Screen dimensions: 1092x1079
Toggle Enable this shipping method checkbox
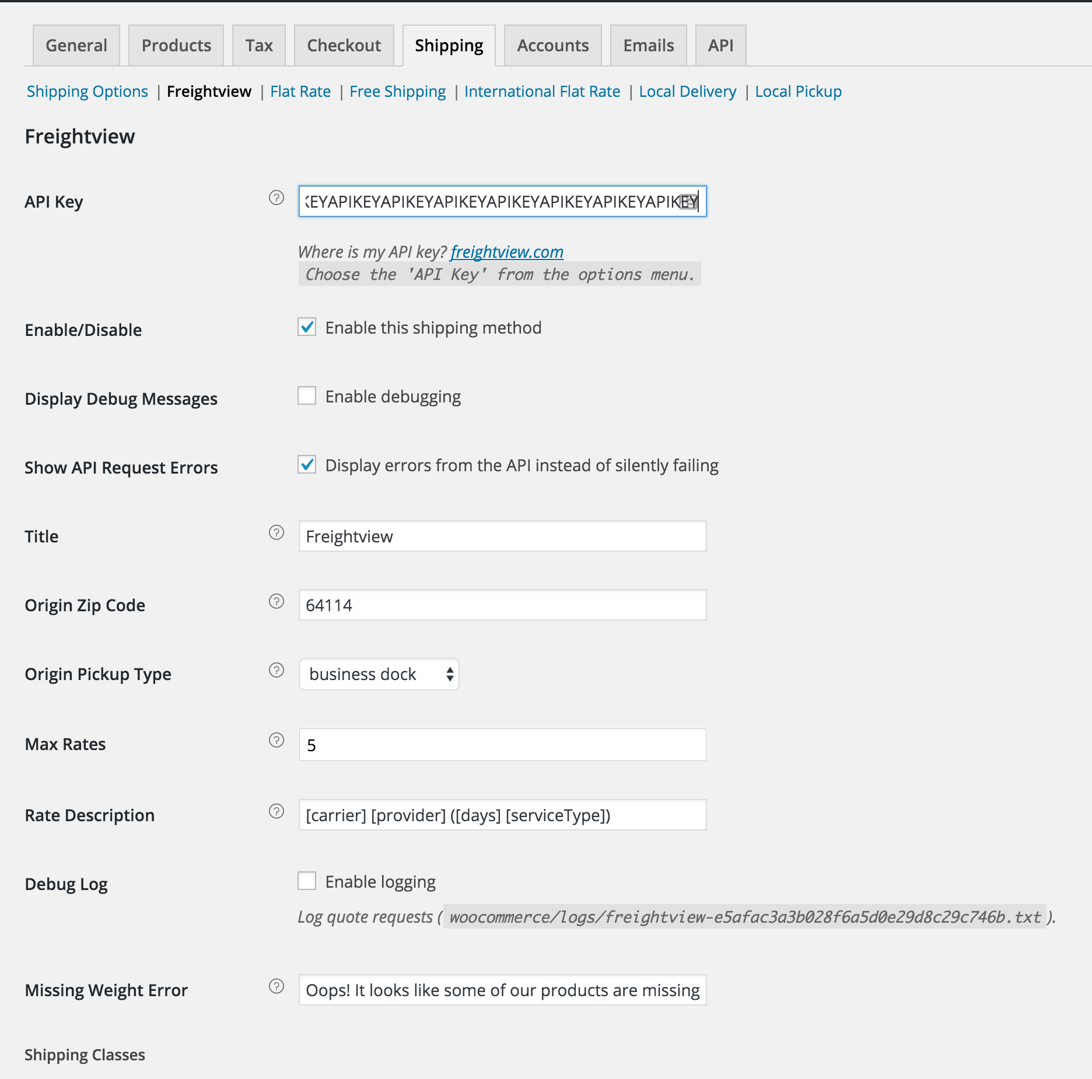307,327
